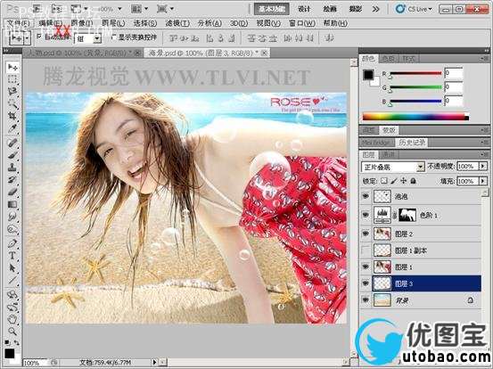Select the Eraser tool
Image resolution: width=493 pixels, height=369 pixels.
click(x=12, y=192)
